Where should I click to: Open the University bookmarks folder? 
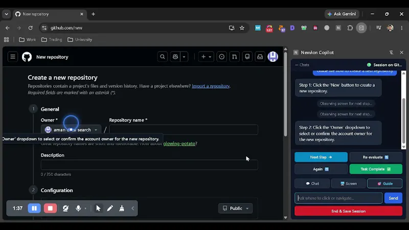pyautogui.click(x=80, y=40)
